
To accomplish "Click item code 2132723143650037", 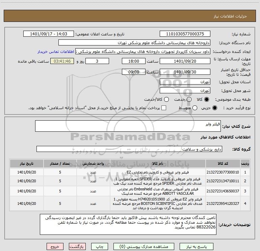I will tap(223, 191).
